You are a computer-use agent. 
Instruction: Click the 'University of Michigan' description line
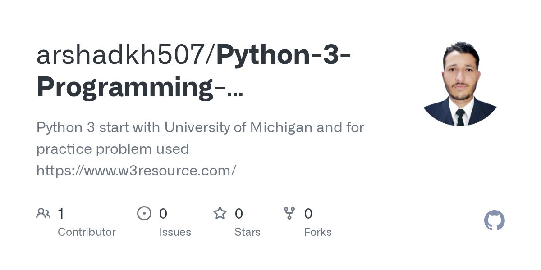coord(200,127)
